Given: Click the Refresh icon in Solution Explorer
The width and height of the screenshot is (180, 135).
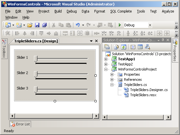Looking at the screenshot, I should pyautogui.click(x=124, y=47).
